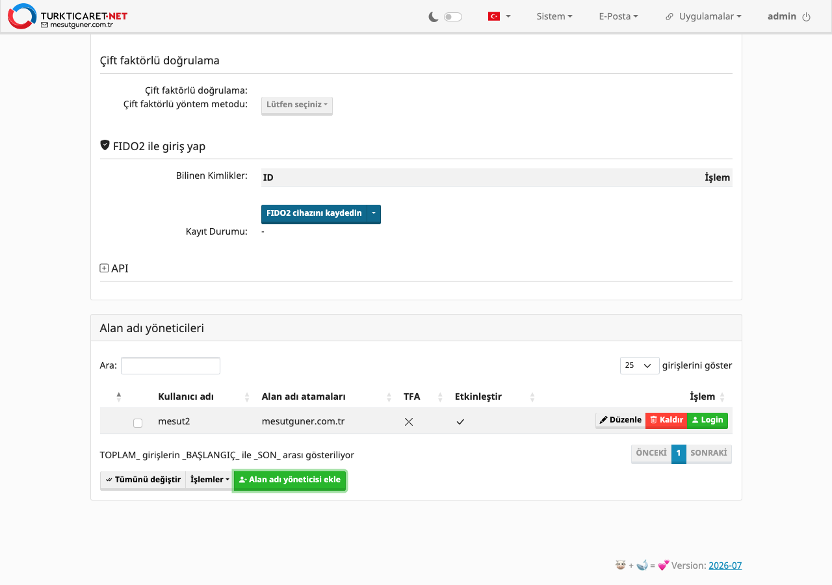Open the 25 entries per page selector
The image size is (832, 585).
click(x=640, y=365)
